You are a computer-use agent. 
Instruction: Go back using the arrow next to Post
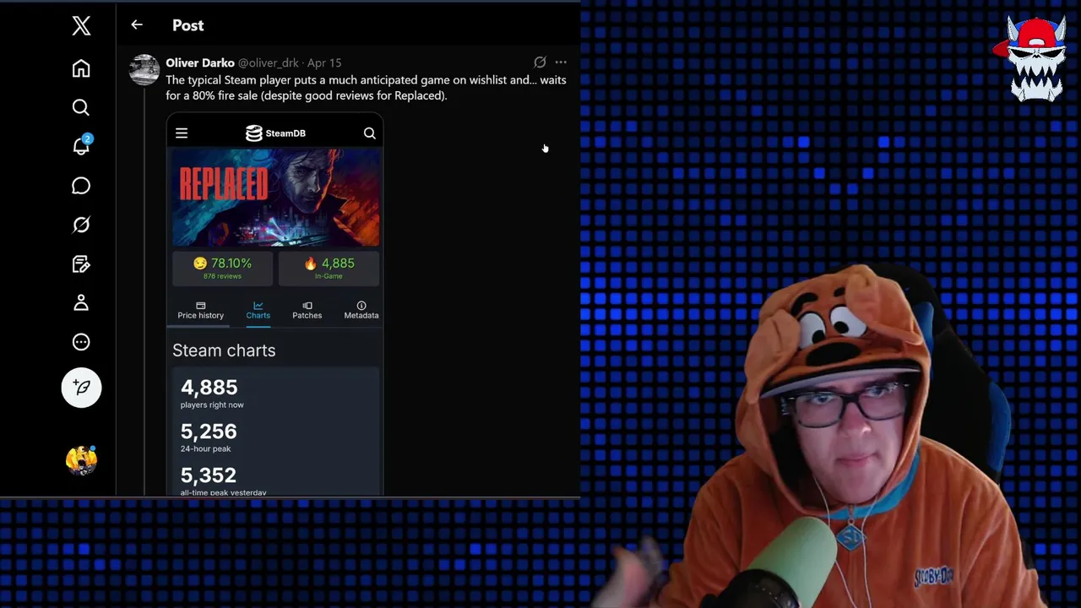pyautogui.click(x=137, y=25)
